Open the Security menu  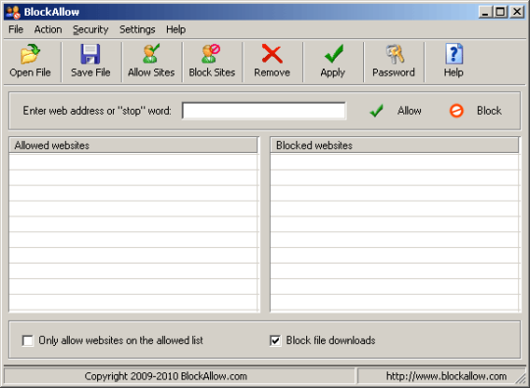(x=90, y=29)
